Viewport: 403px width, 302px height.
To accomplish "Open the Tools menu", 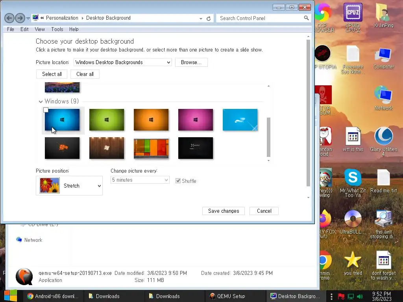I will 57,29.
